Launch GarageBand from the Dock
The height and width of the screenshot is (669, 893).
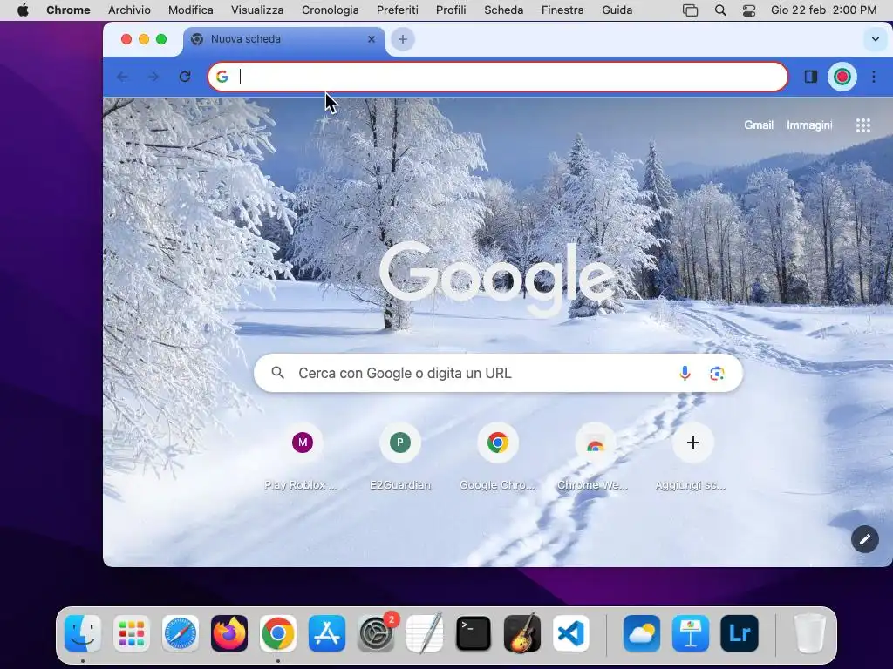[522, 633]
